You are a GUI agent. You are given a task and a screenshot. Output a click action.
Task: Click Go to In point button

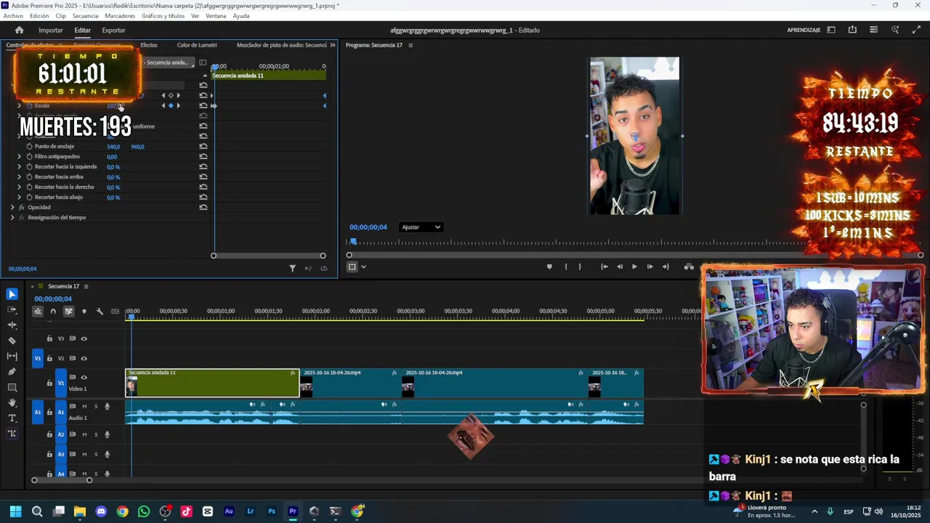pos(604,267)
